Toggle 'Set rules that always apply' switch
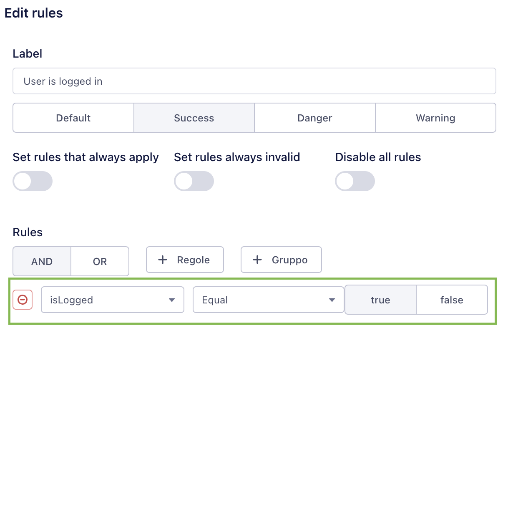Screen dimensions: 508x515 click(x=33, y=181)
